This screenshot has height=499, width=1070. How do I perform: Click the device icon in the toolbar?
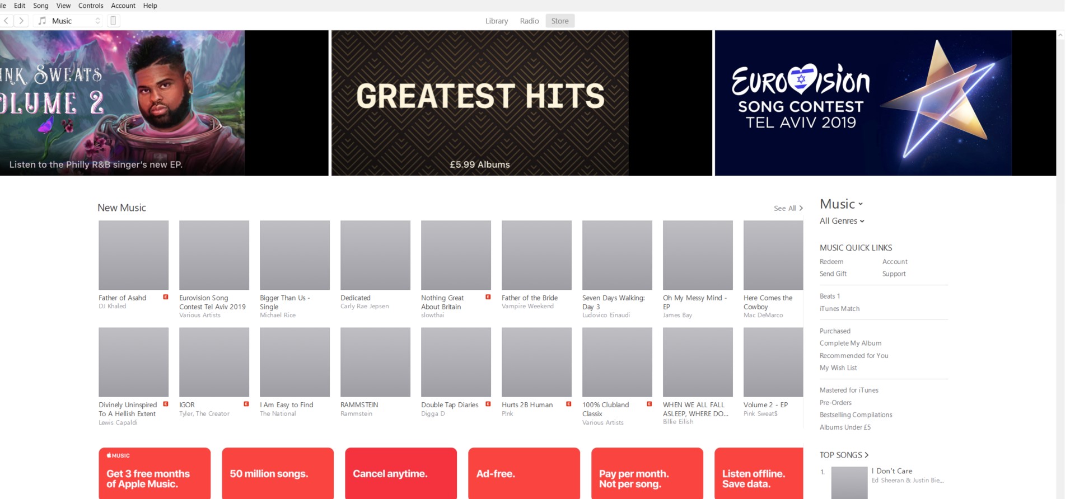pyautogui.click(x=113, y=21)
